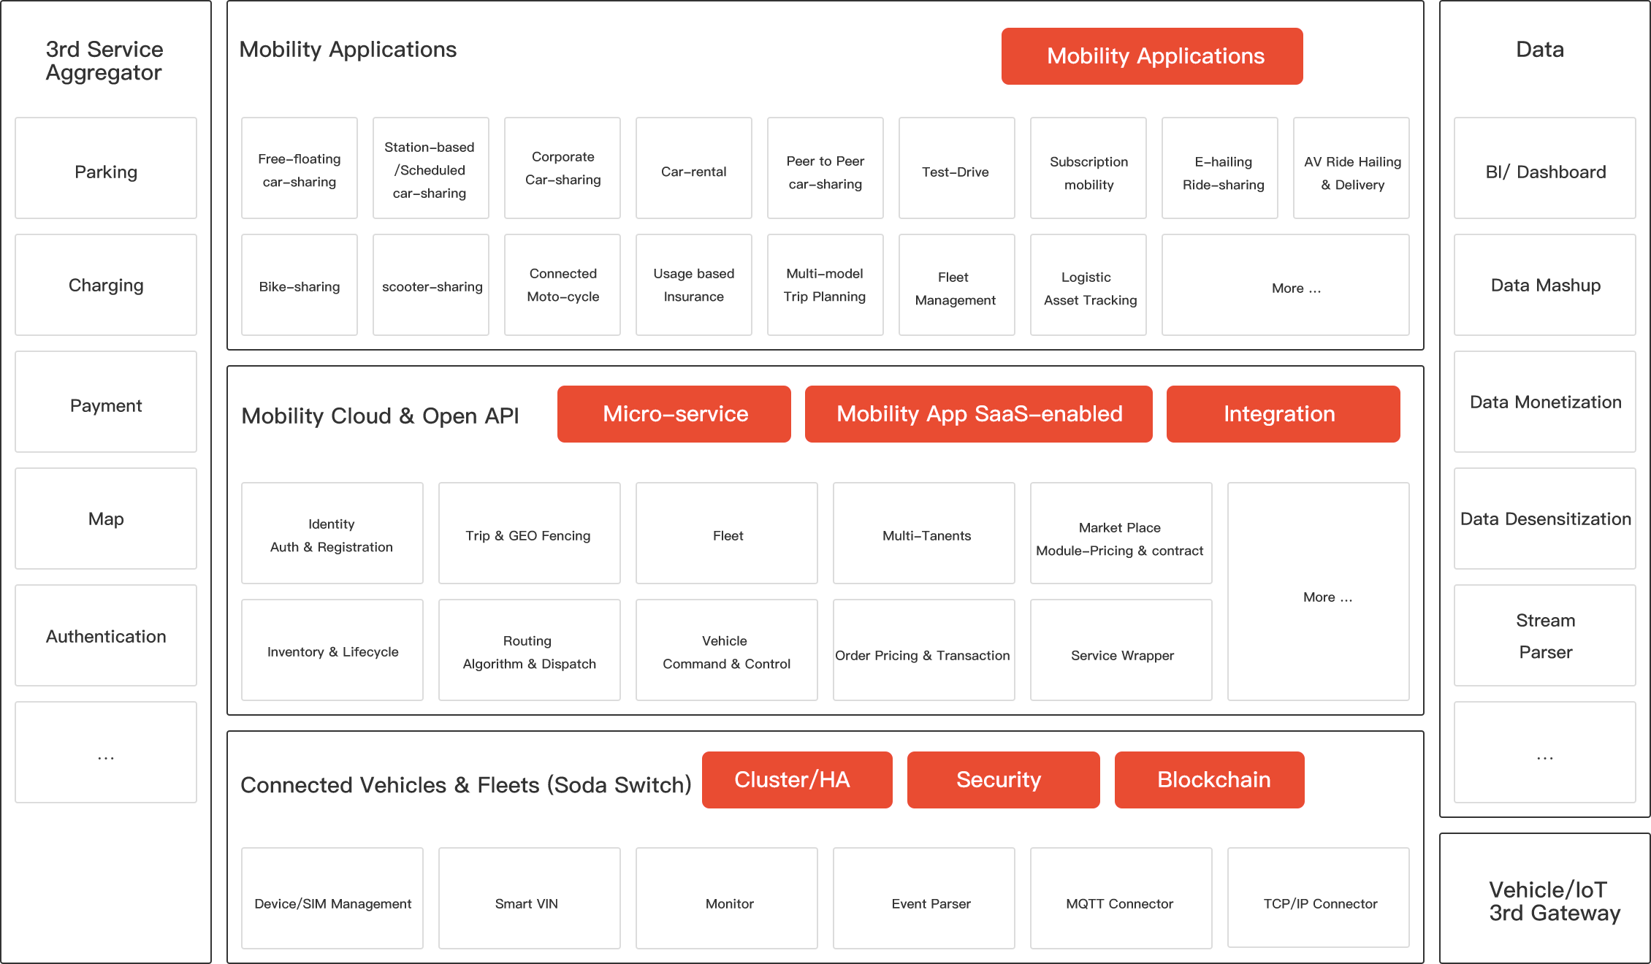Image resolution: width=1651 pixels, height=964 pixels.
Task: Click the Stream Parser box
Action: tap(1544, 636)
